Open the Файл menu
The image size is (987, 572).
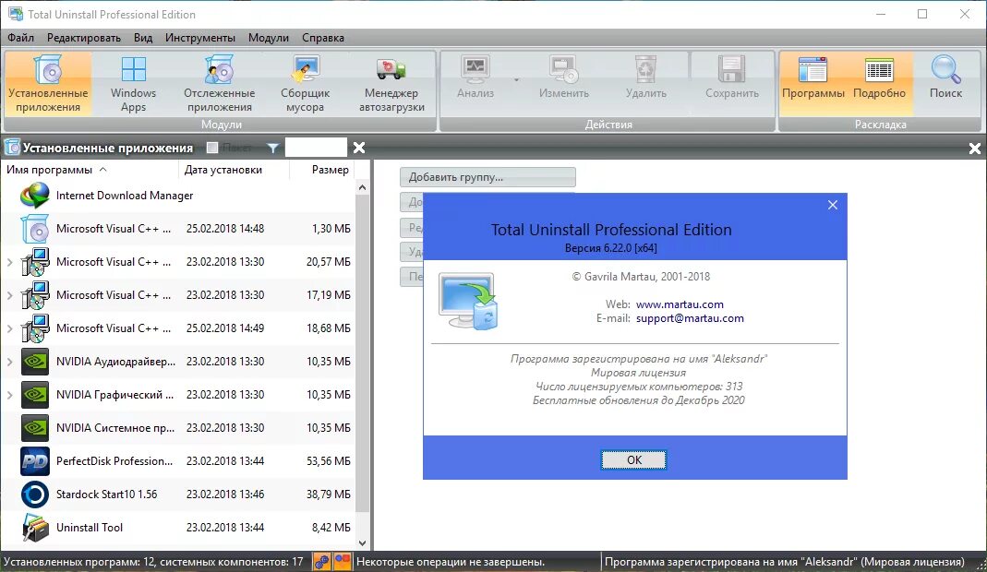(x=20, y=38)
